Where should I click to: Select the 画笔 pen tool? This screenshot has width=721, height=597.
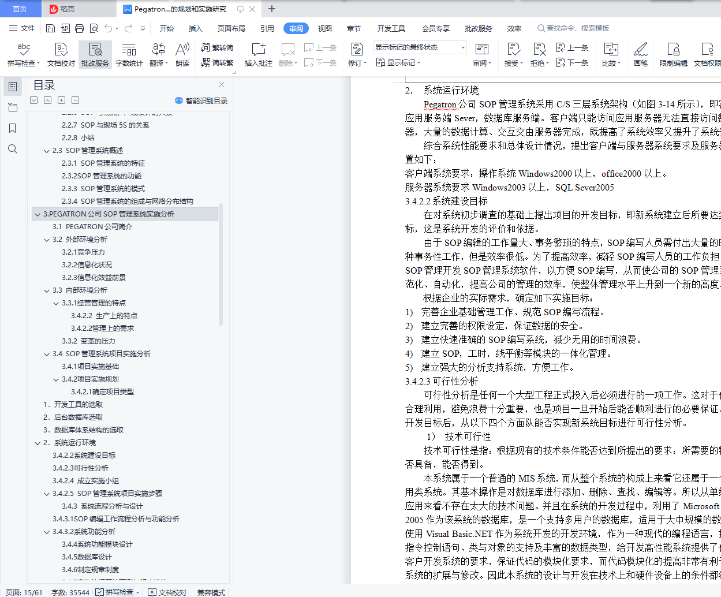[641, 55]
